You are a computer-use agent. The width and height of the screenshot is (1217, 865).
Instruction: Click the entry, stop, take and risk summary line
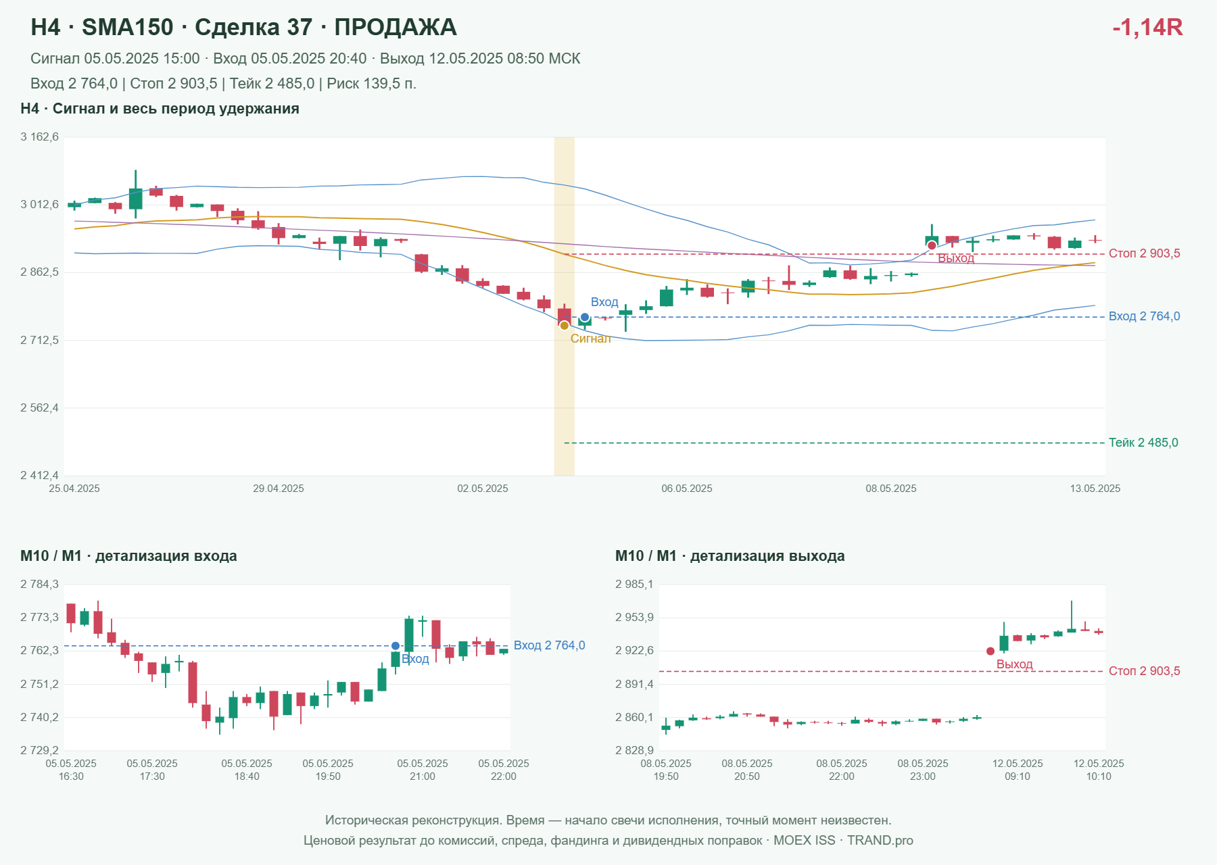point(223,84)
